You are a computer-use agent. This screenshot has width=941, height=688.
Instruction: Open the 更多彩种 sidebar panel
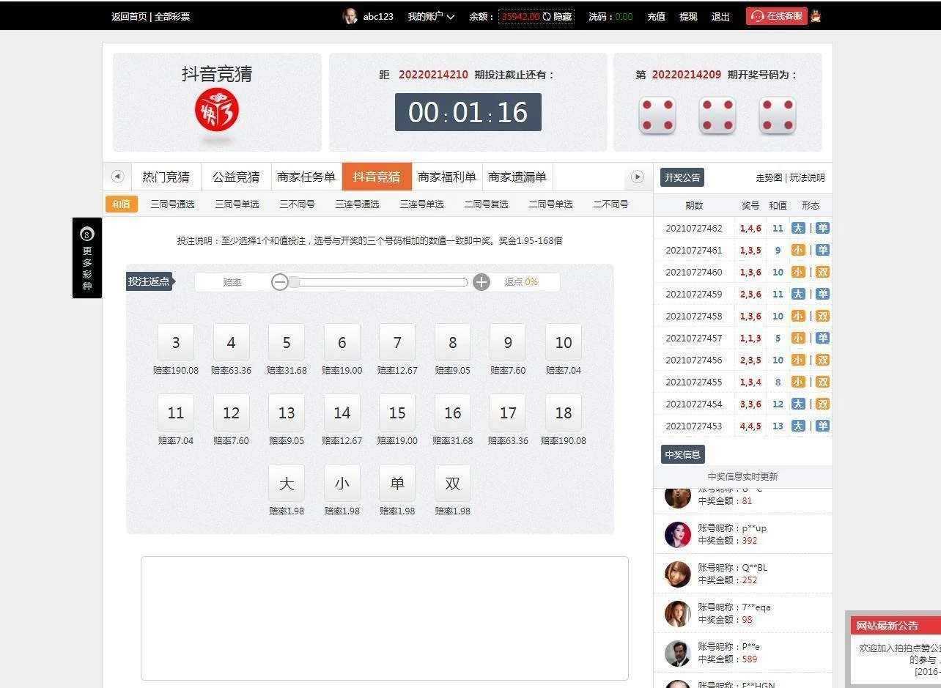86,256
